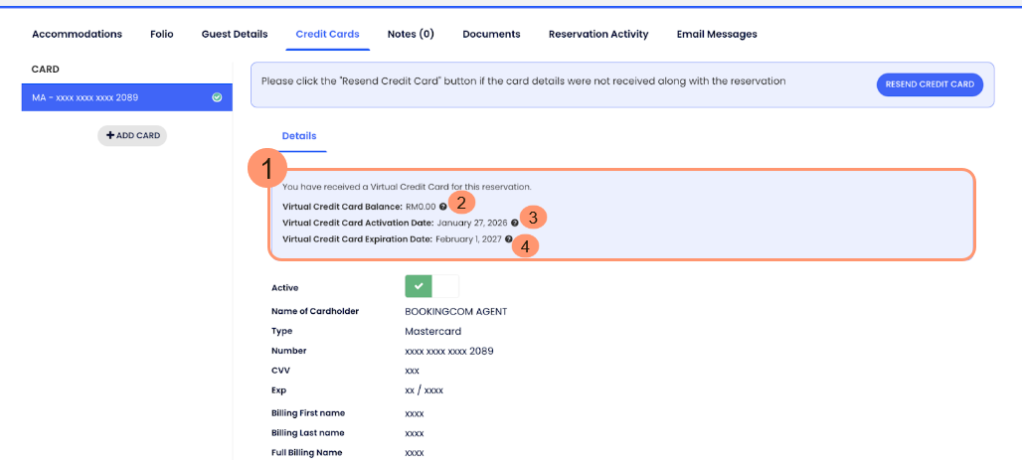
Task: Click help icon beside Virtual Credit Card Balance
Action: (443, 207)
